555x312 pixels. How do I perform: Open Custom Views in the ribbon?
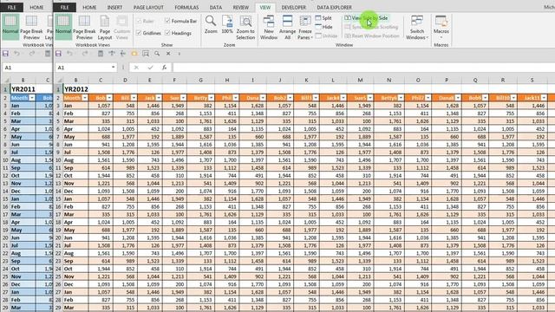click(x=122, y=28)
